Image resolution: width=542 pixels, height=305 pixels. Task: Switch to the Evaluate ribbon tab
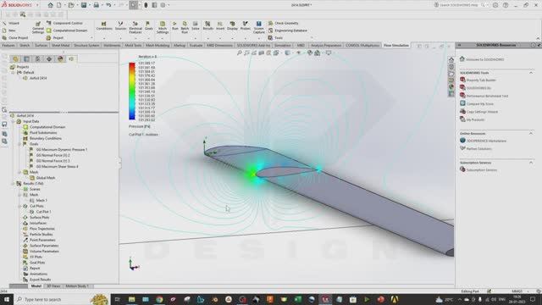[x=196, y=45]
